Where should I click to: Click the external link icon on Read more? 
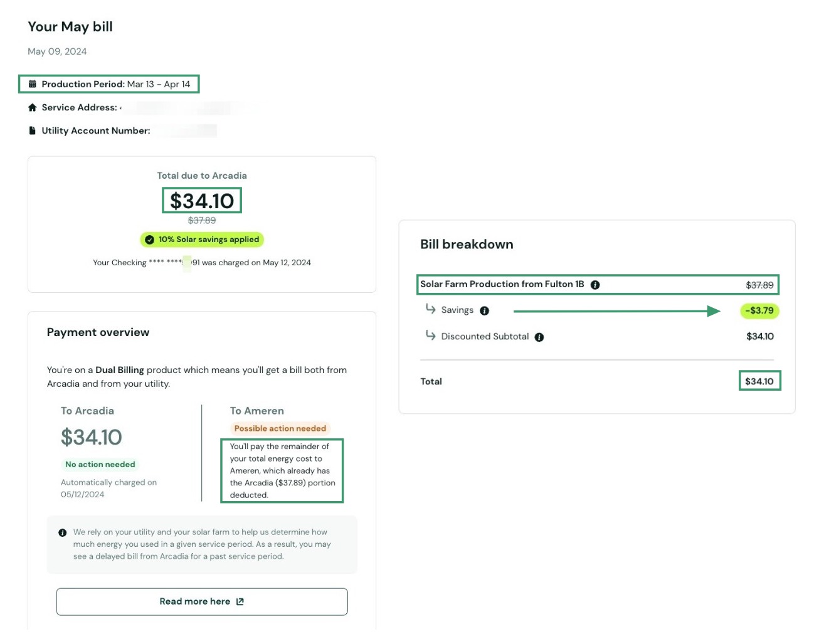tap(240, 601)
